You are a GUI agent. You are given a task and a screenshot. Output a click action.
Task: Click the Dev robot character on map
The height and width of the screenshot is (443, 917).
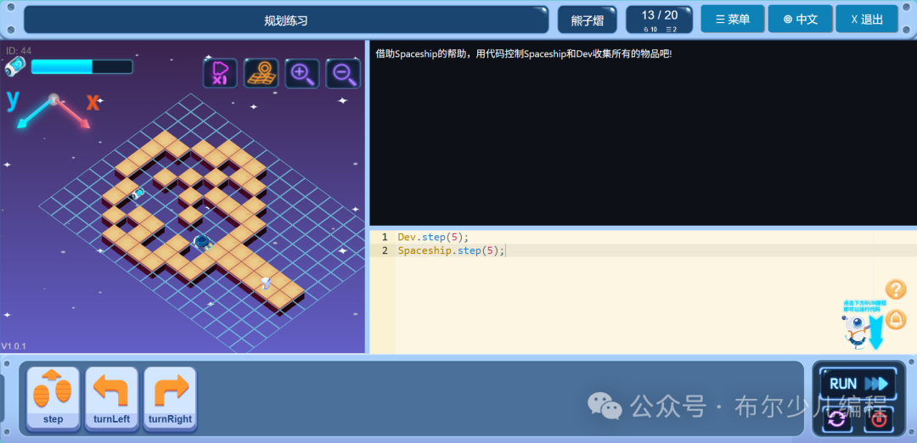266,283
